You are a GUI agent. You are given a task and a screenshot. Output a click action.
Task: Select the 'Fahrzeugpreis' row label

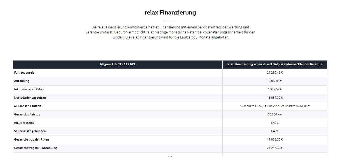pyautogui.click(x=24, y=73)
